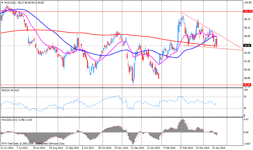Click the 6 Oct 2014 date label
The width and height of the screenshot is (253, 150).
click(x=88, y=148)
